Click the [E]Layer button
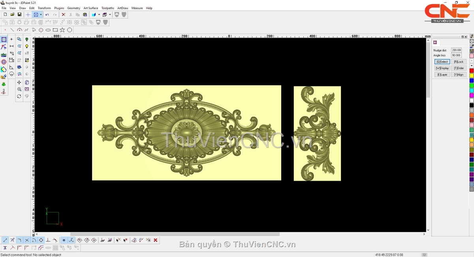Viewport: 474px width, 257px height. [x=442, y=74]
